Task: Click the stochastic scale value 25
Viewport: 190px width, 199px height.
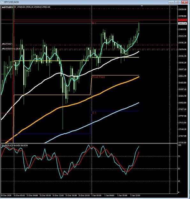Action: coord(179,181)
